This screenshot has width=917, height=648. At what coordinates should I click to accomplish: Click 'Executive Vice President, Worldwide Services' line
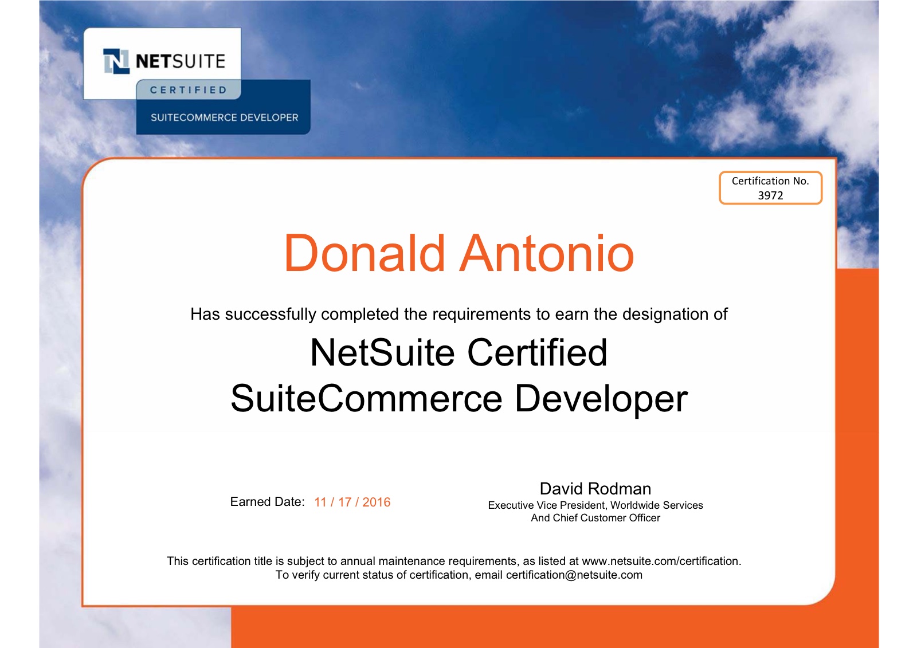point(595,505)
